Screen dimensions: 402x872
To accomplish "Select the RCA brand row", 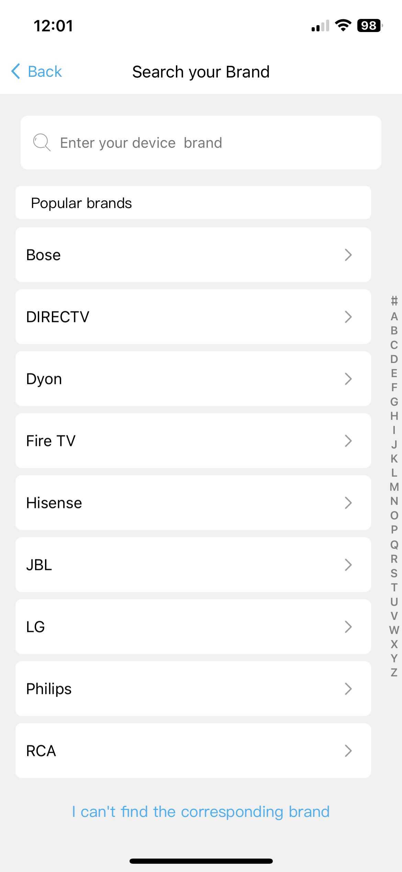I will pos(193,751).
